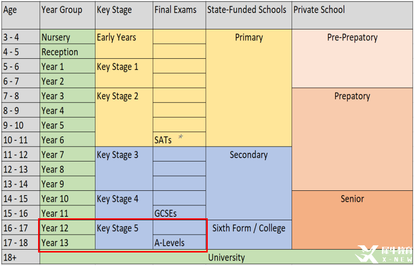This screenshot has width=415, height=266.
Task: Select the Sixth Form / College cell
Action: pos(249,228)
